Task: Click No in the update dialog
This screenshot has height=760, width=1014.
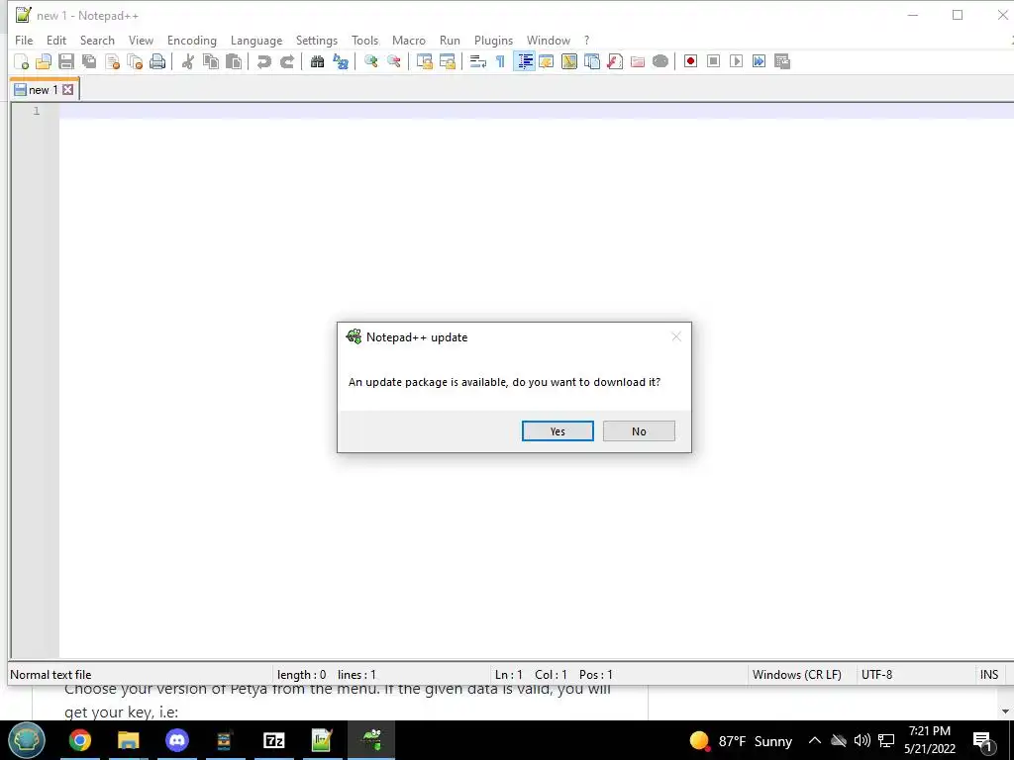Action: click(639, 431)
